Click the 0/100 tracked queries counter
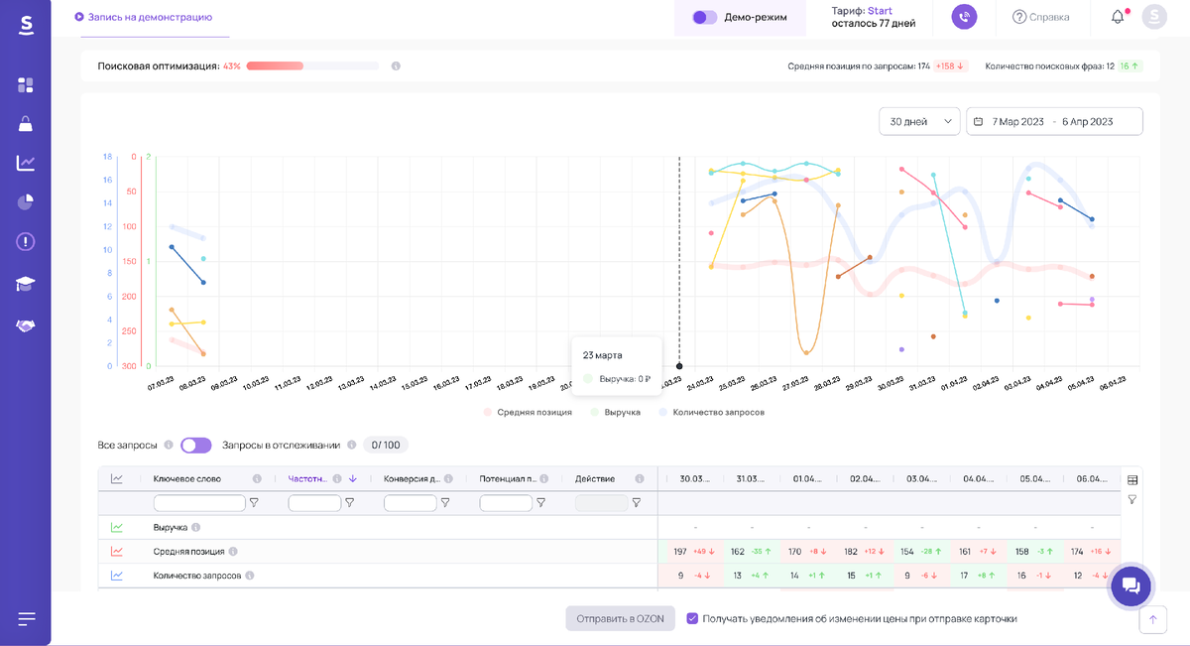The image size is (1190, 646). click(x=386, y=446)
